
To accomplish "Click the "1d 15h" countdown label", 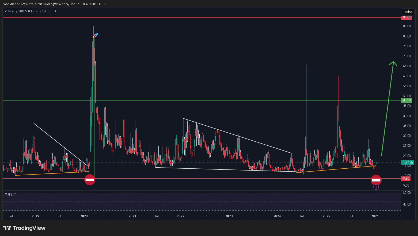I will point(408,163).
